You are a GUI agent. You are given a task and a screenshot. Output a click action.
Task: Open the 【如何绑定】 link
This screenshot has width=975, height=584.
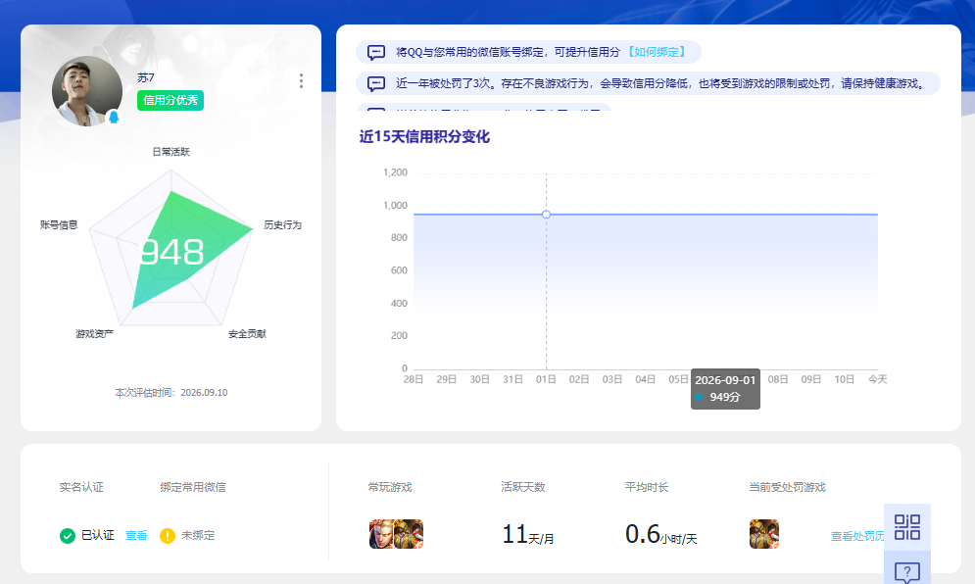(657, 52)
